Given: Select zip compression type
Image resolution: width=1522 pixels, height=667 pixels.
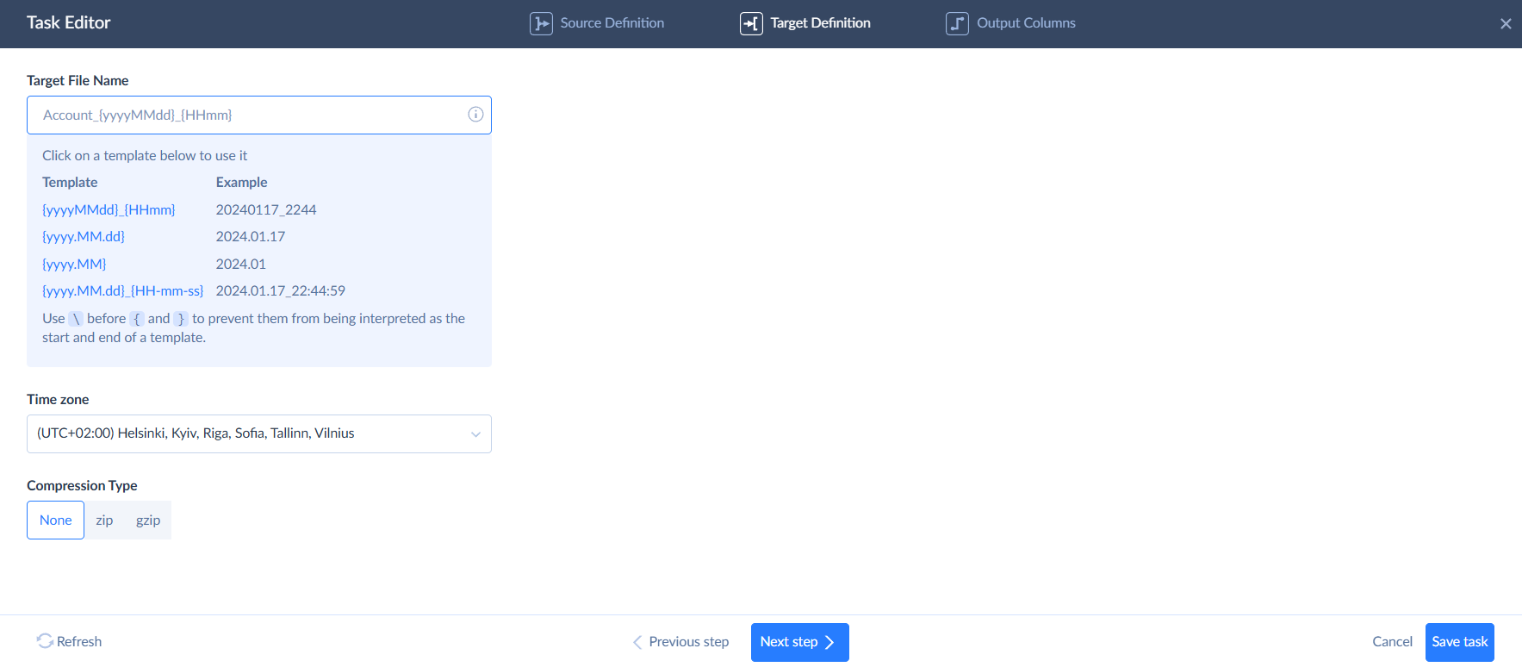Looking at the screenshot, I should (104, 521).
